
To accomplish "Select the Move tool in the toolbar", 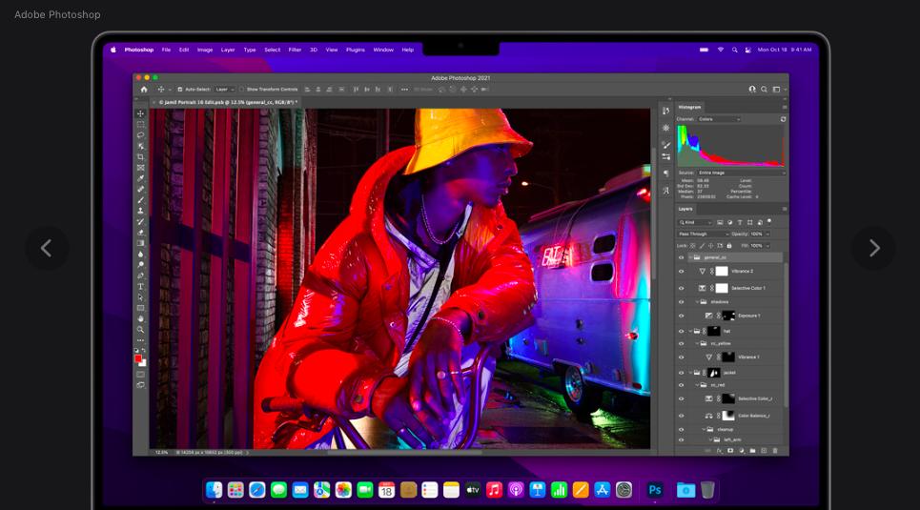I will pyautogui.click(x=140, y=113).
